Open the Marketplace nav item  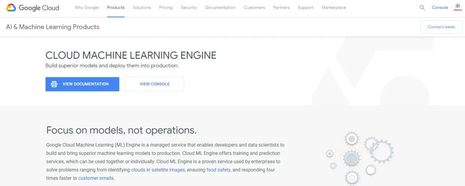(333, 8)
